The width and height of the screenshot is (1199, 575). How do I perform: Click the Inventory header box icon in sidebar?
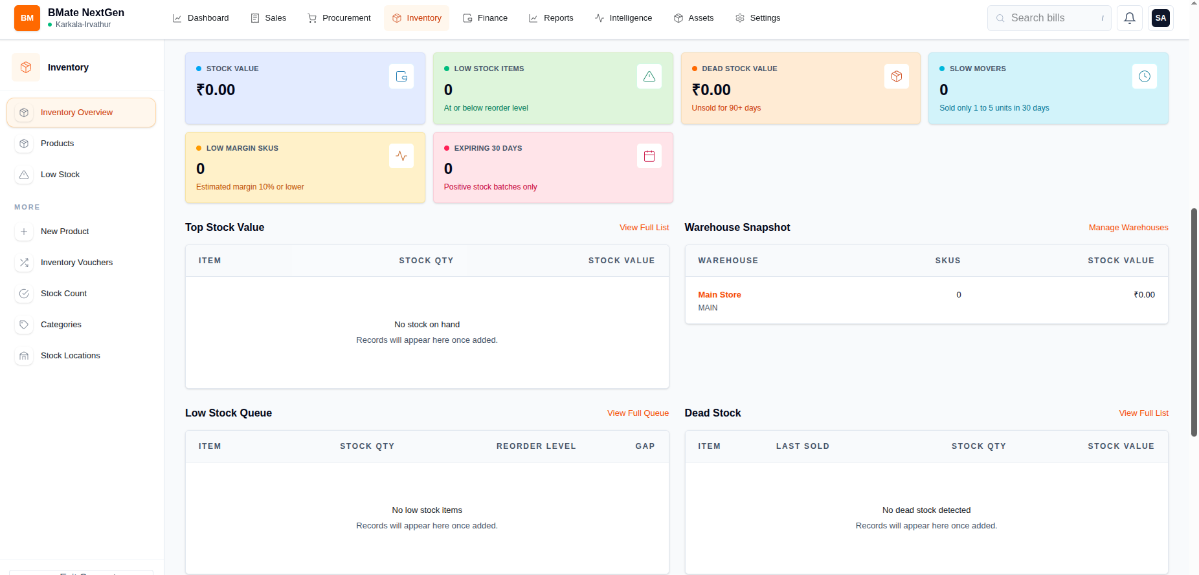pos(26,67)
